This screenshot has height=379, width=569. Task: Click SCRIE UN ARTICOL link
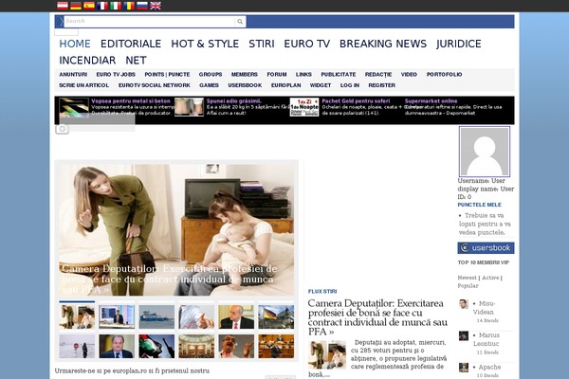[83, 85]
